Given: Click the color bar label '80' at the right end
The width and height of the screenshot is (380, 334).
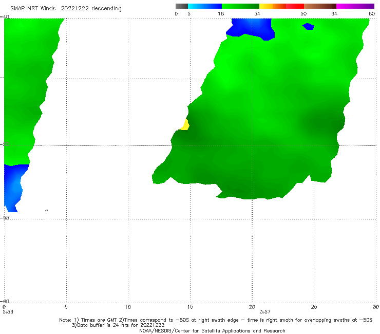Looking at the screenshot, I should [x=372, y=13].
